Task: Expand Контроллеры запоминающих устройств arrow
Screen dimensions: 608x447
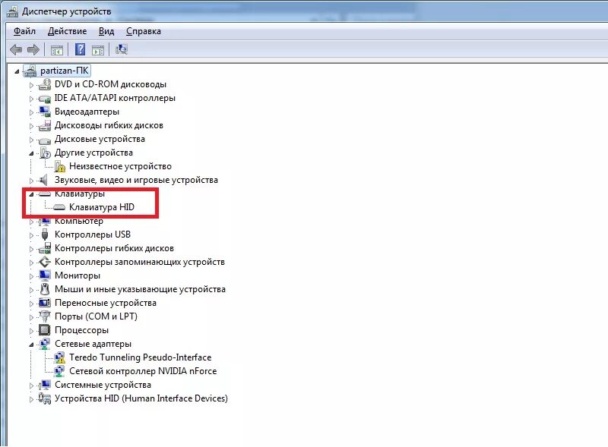Action: (31, 263)
